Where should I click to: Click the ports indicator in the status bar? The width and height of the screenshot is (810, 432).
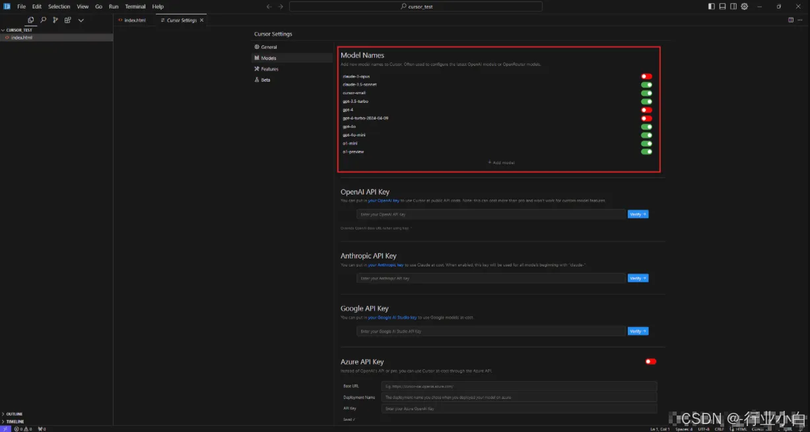tap(42, 429)
